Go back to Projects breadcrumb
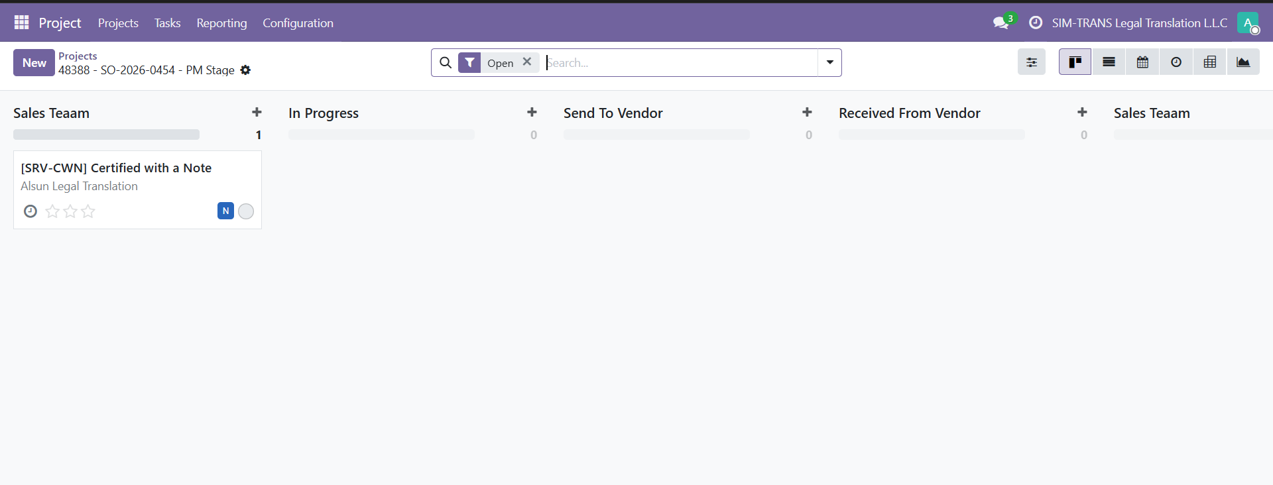 click(x=78, y=56)
